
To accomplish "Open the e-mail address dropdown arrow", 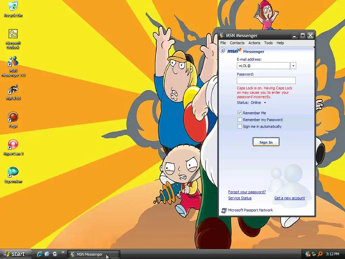I will tap(293, 66).
